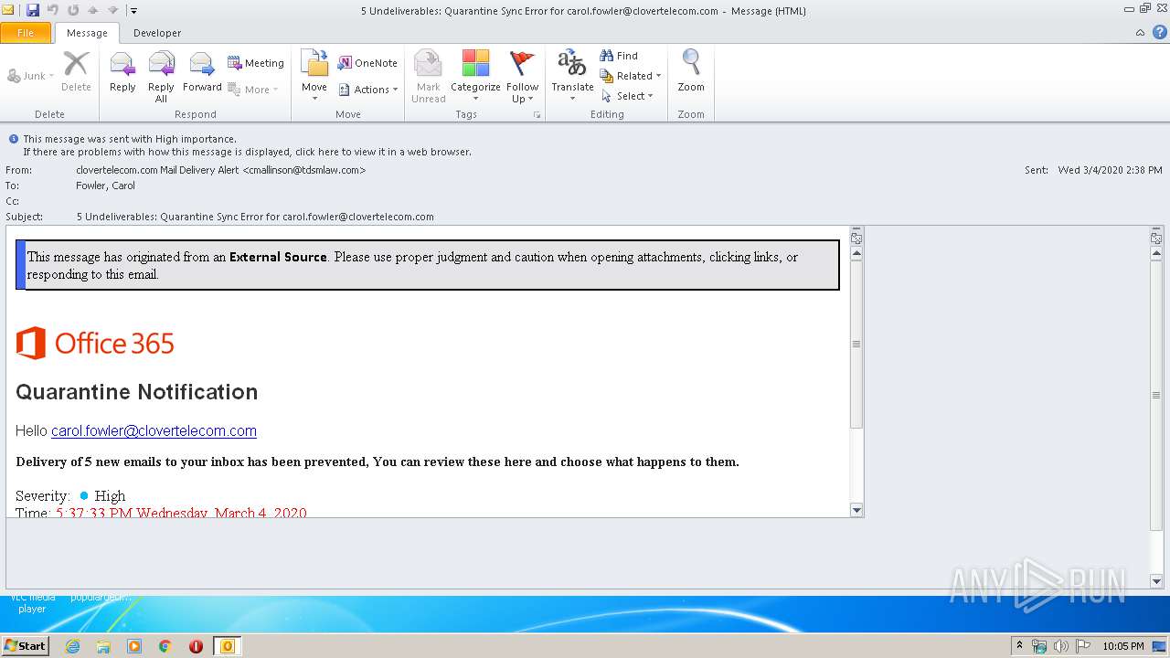Click the sent date Wed 3/4/2020
Image resolution: width=1170 pixels, height=658 pixels.
[x=1111, y=170]
